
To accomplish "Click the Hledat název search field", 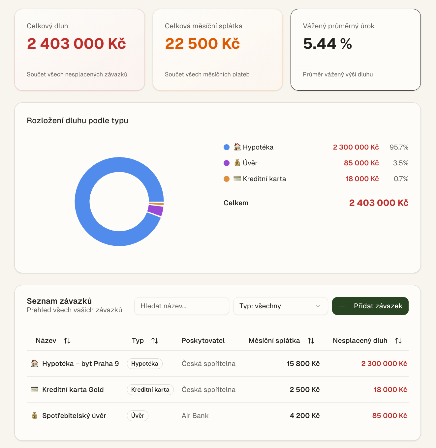I will pyautogui.click(x=181, y=306).
